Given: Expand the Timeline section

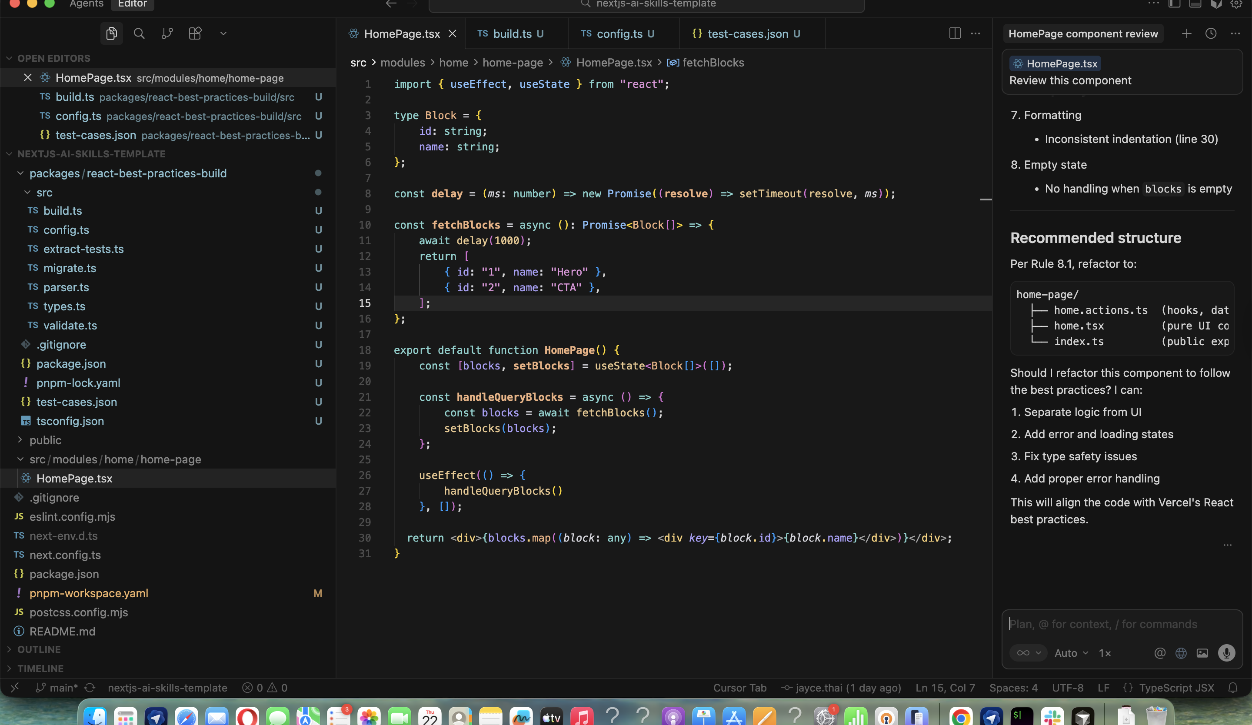Looking at the screenshot, I should 9,668.
